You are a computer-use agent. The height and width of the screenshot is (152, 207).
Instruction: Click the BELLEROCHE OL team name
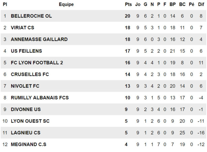point(31,16)
